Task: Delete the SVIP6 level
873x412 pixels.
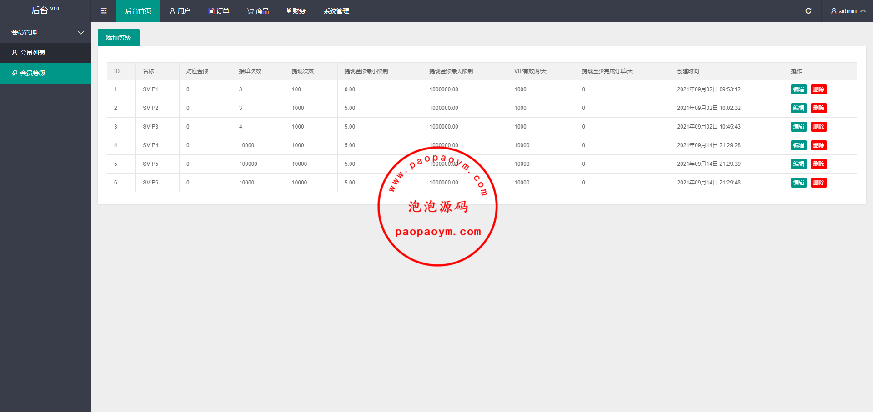Action: pos(819,183)
